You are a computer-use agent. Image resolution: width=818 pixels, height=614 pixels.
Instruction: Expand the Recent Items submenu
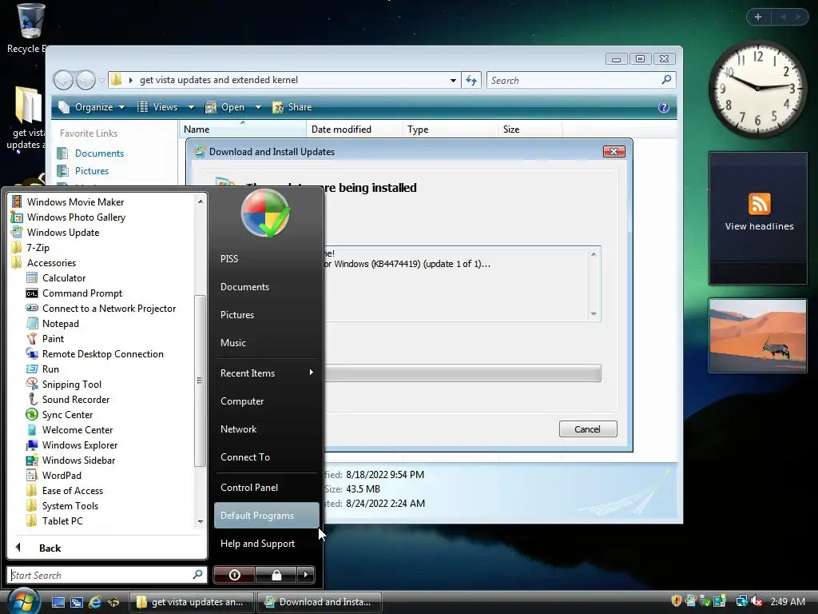266,373
